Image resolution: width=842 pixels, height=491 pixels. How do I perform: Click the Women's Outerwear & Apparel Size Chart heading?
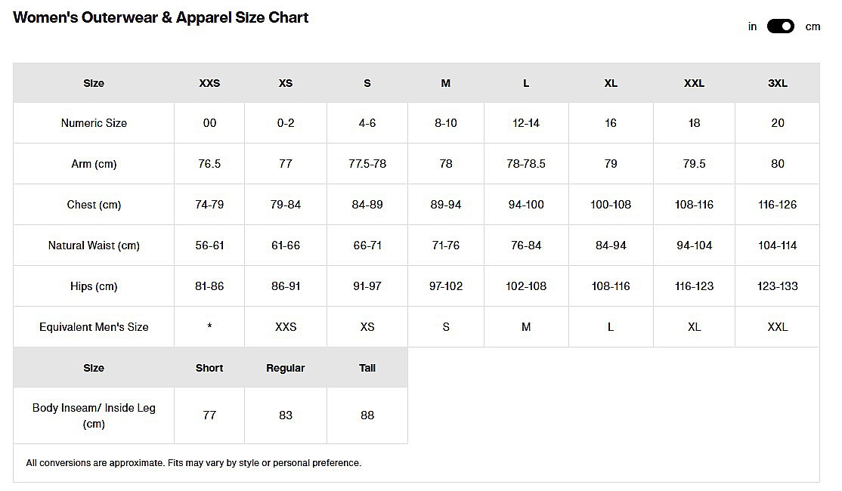(x=161, y=17)
